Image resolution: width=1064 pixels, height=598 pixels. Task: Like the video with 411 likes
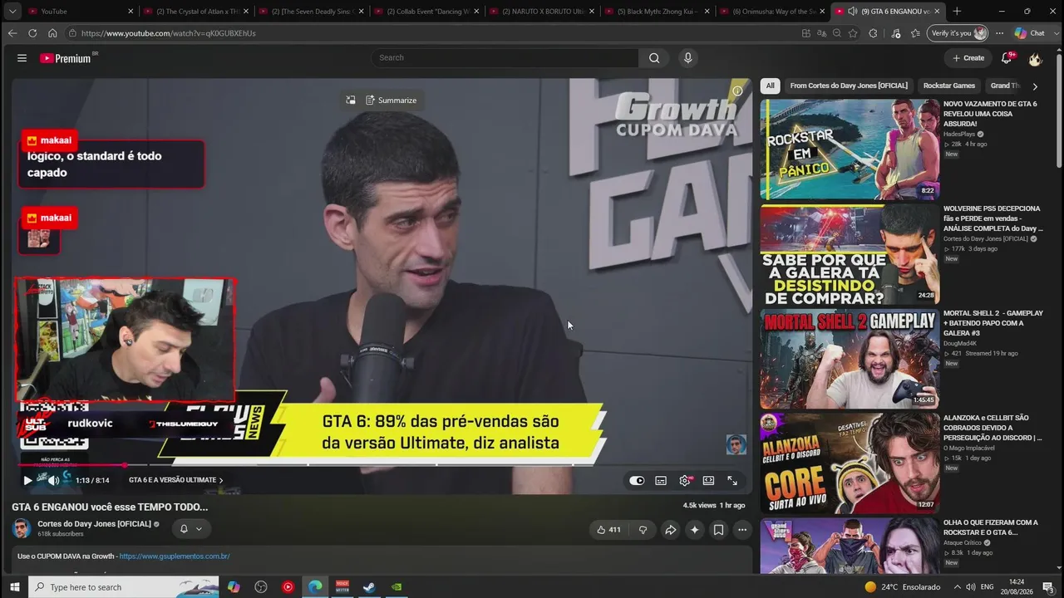tap(608, 530)
